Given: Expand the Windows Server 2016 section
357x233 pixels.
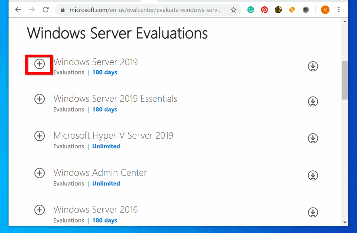Looking at the screenshot, I should (39, 210).
